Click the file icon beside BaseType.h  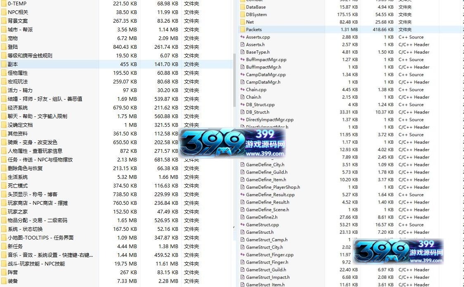point(242,52)
